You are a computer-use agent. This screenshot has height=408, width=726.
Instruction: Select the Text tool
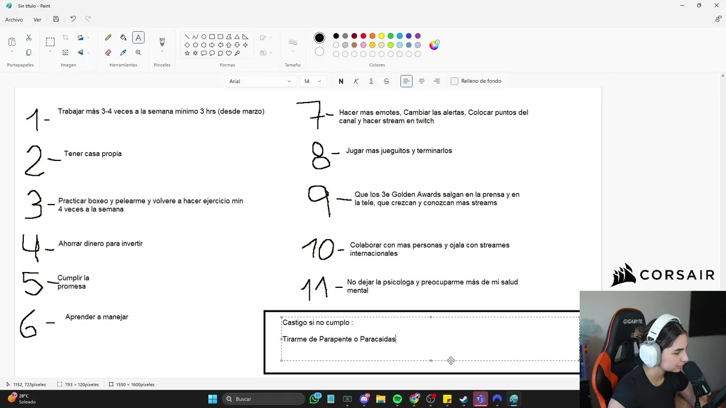coord(138,37)
